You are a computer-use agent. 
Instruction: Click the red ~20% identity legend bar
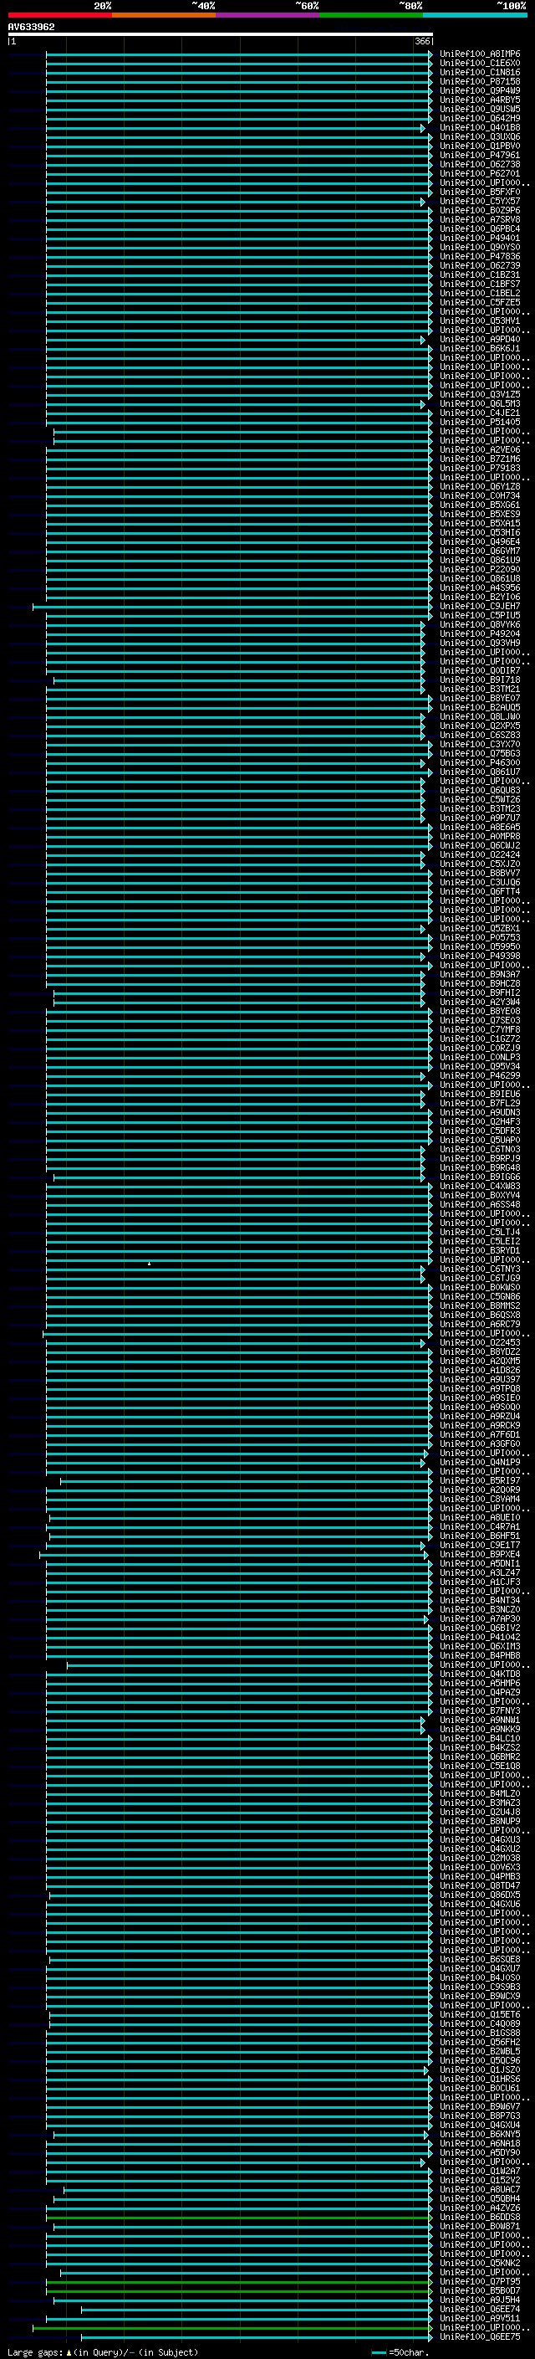59,15
